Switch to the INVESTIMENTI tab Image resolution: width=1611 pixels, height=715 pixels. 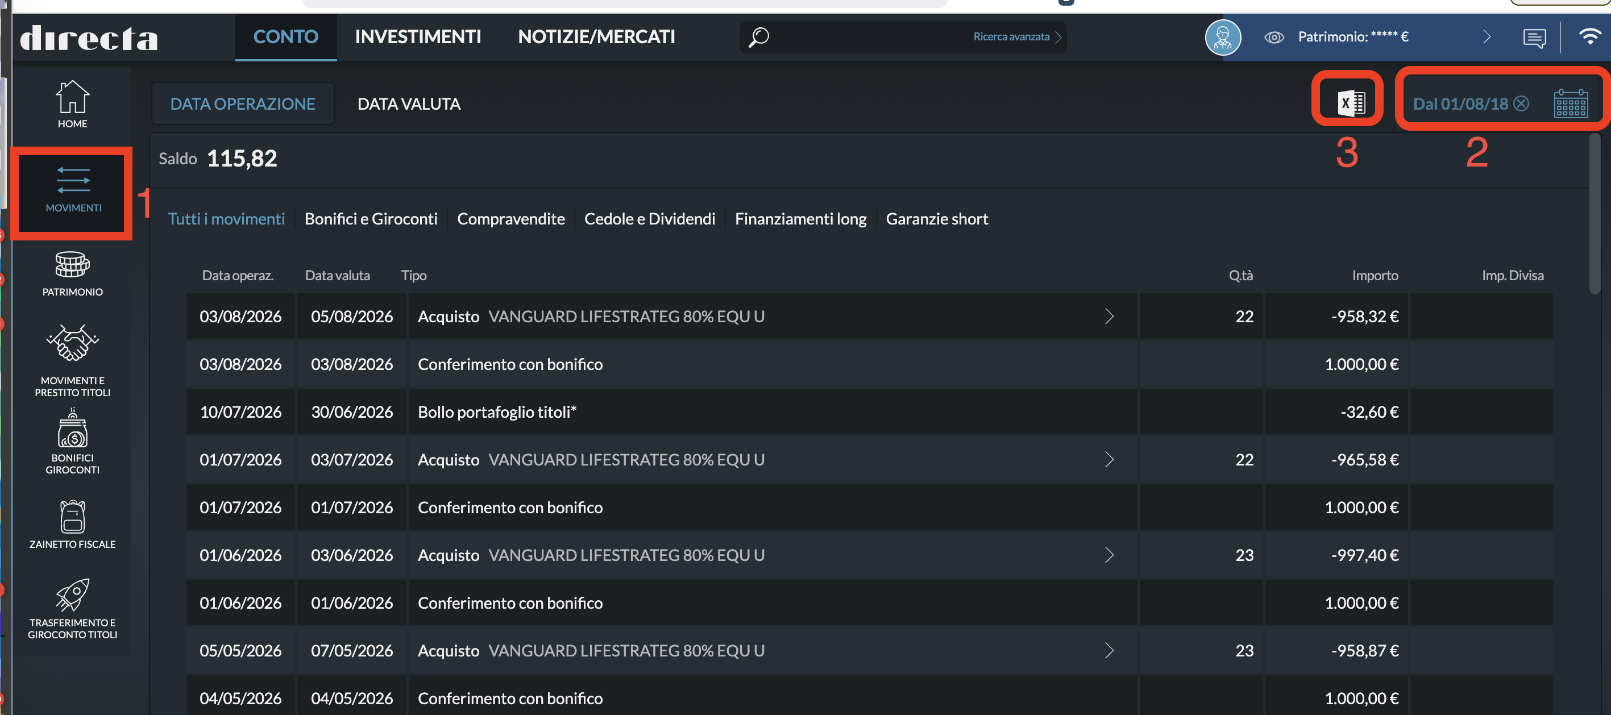[x=418, y=37]
